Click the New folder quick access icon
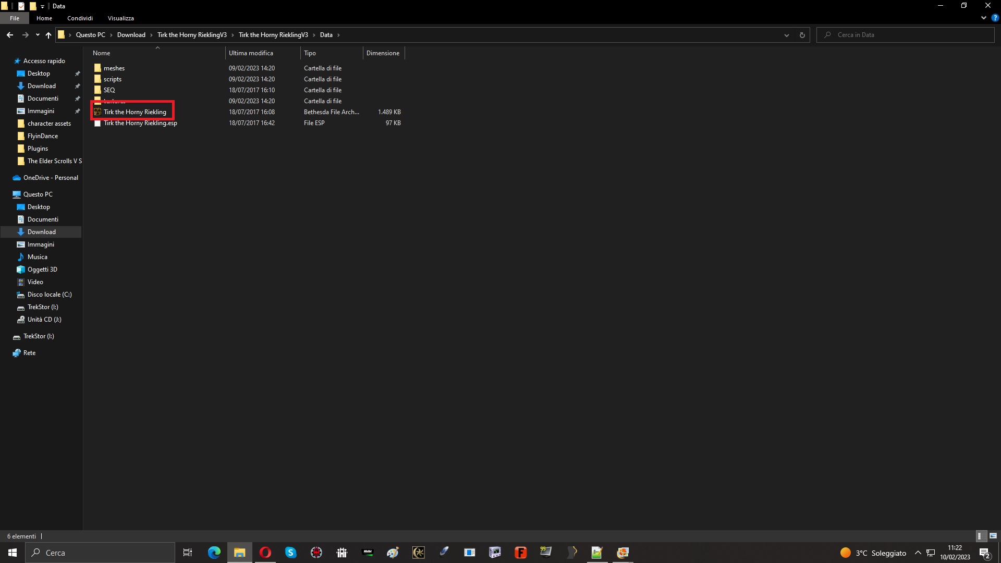The width and height of the screenshot is (1001, 563). [x=33, y=6]
